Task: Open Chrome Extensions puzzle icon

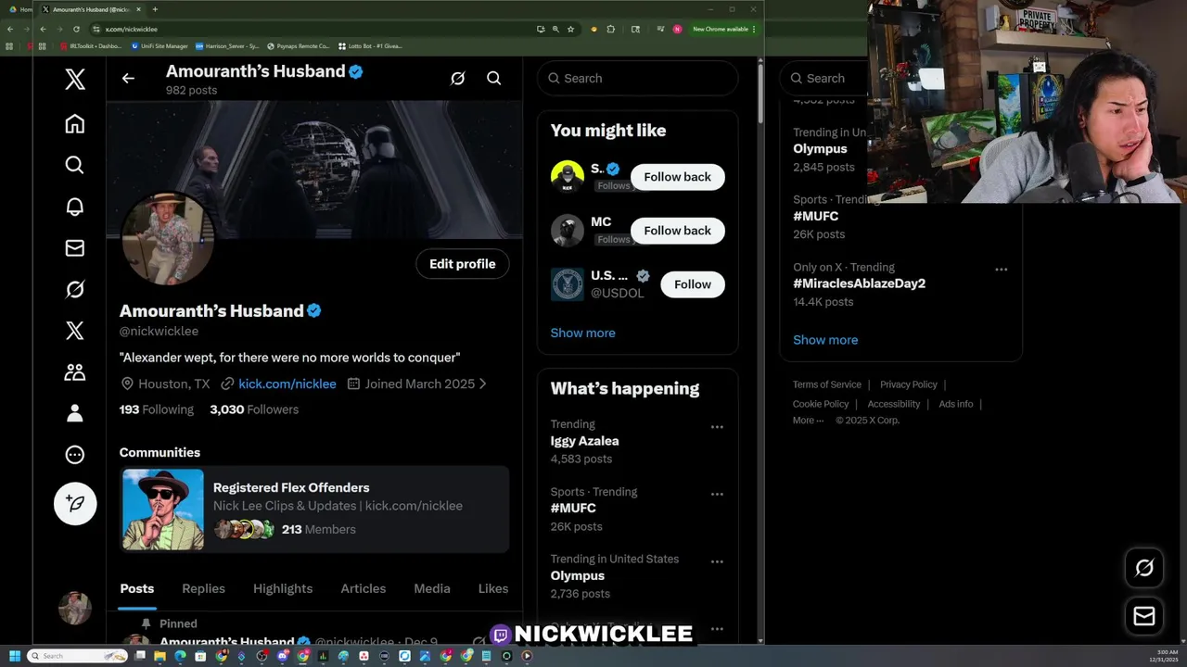Action: (610, 29)
